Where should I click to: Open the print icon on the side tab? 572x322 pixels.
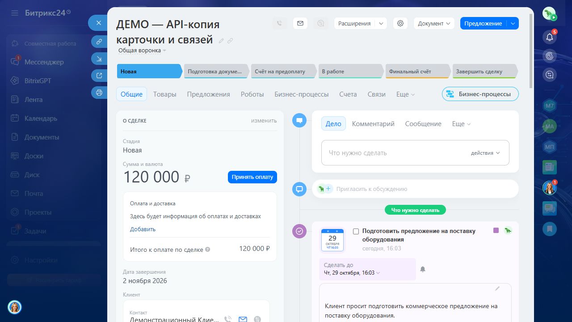99,93
